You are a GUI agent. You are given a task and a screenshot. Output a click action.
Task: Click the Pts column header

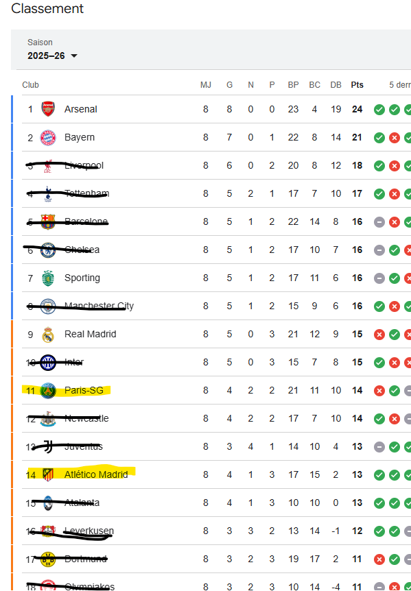(357, 85)
